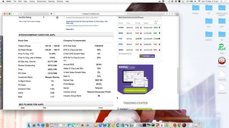Open Microsoft Excel icon in Dock

tap(109, 125)
